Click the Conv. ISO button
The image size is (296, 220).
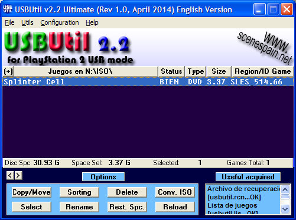click(175, 192)
